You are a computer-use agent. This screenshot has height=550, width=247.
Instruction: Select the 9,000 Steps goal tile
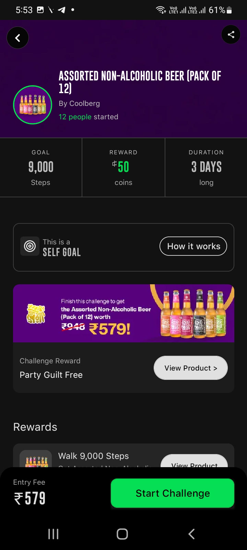point(41,167)
